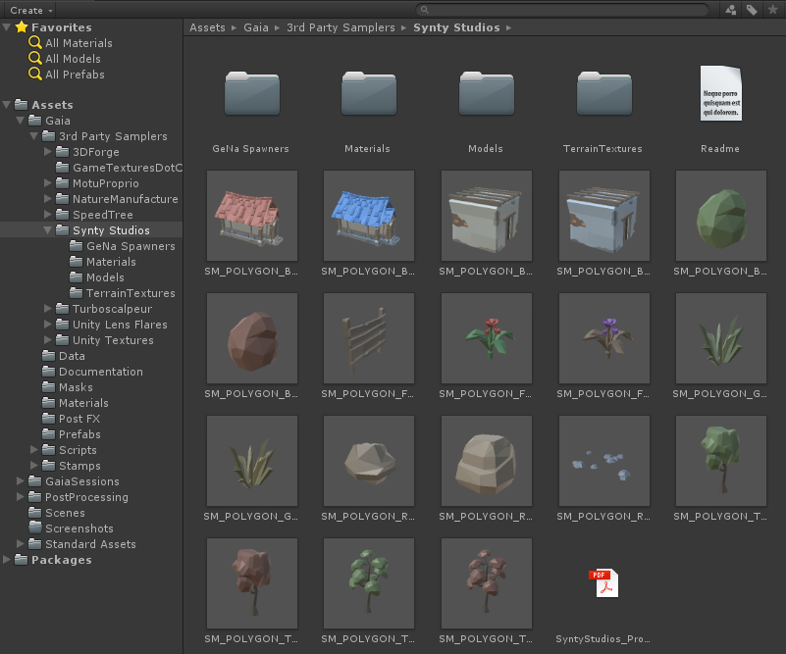The image size is (786, 654).
Task: Click Gaia in the breadcrumb path
Action: click(x=255, y=27)
